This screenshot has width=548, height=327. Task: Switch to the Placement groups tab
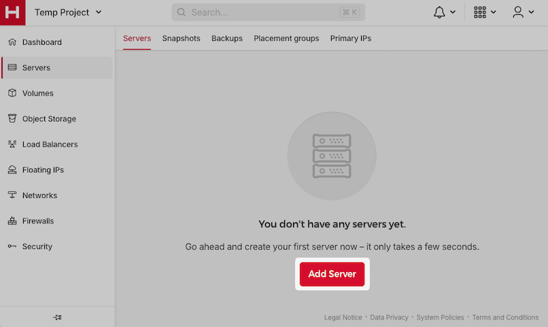pos(286,39)
